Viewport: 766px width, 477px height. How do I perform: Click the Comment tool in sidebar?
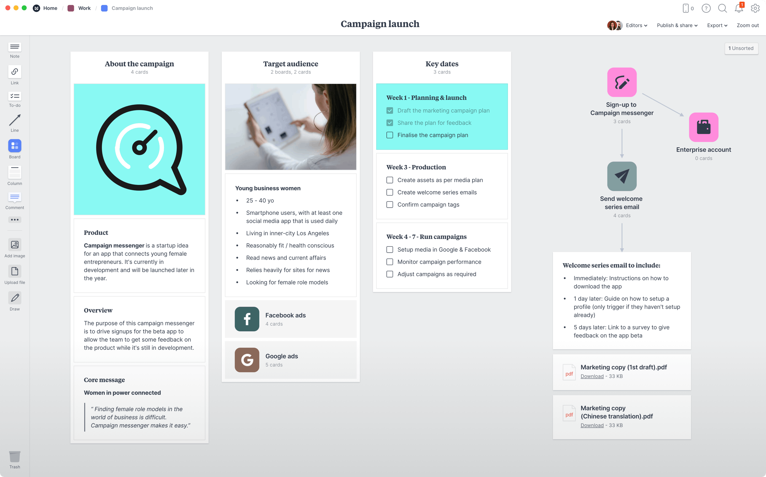pos(14,201)
